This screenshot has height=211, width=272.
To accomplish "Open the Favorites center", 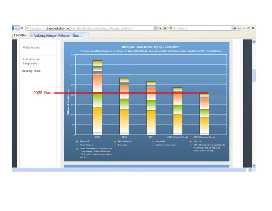I will pos(19,35).
